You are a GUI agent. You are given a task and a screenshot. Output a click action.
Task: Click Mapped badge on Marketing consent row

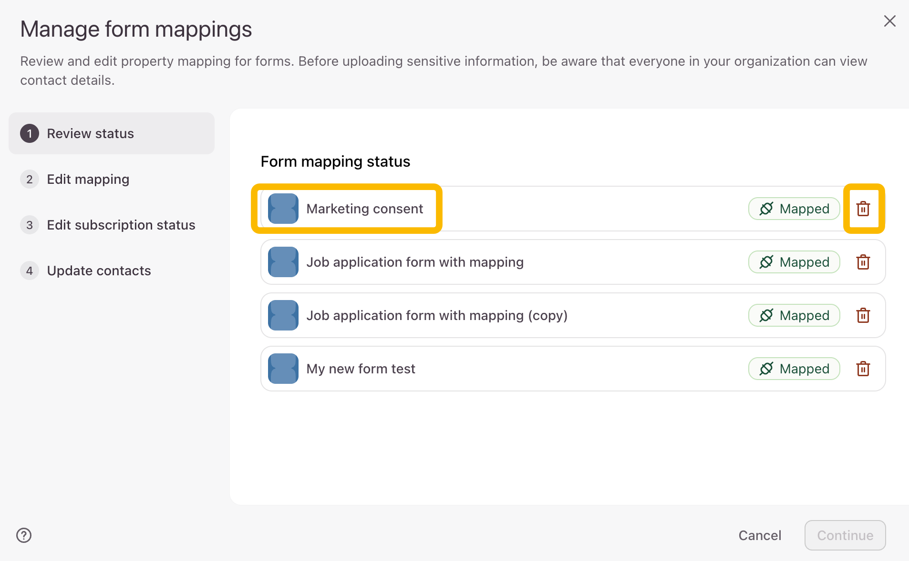[794, 209]
